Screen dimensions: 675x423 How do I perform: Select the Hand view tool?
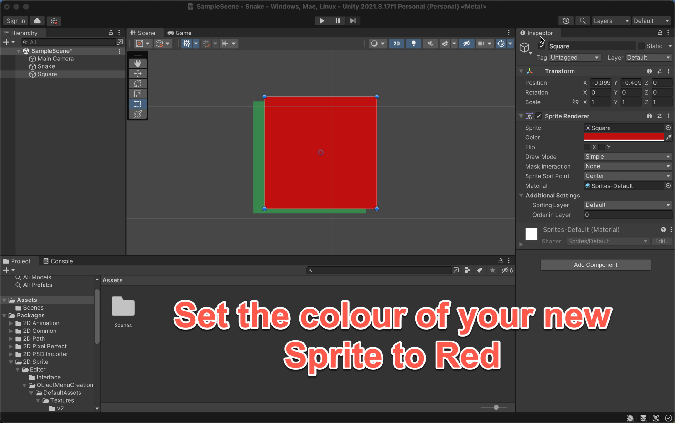point(138,63)
